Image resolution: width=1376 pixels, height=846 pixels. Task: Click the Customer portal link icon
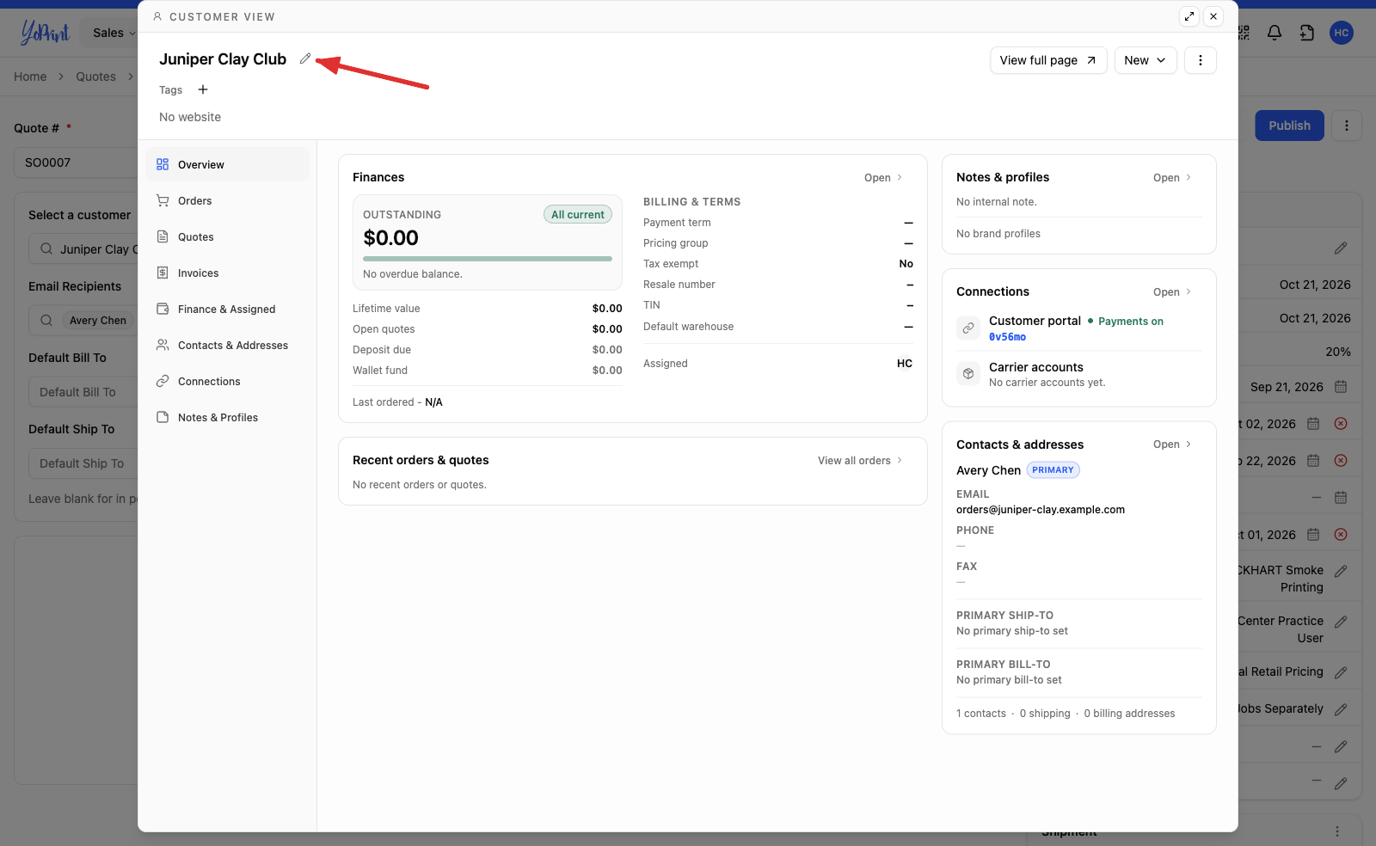click(968, 328)
